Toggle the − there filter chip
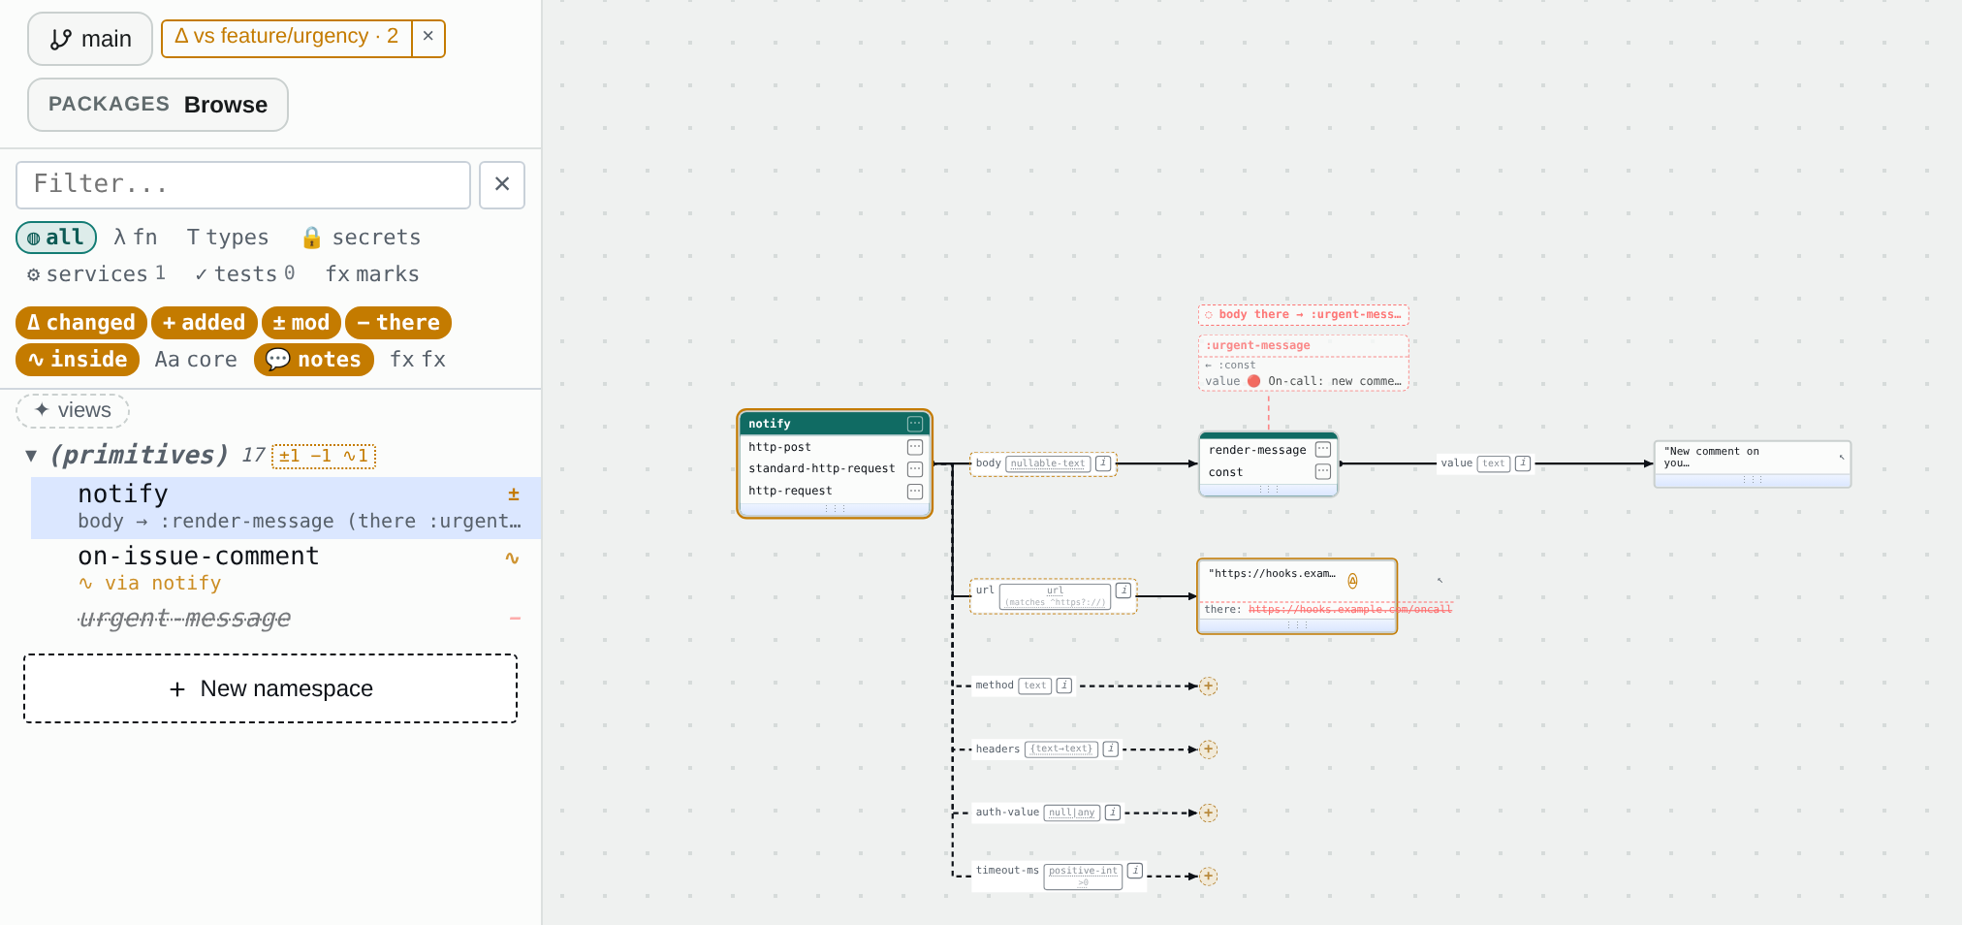Image resolution: width=1962 pixels, height=925 pixels. click(x=398, y=323)
